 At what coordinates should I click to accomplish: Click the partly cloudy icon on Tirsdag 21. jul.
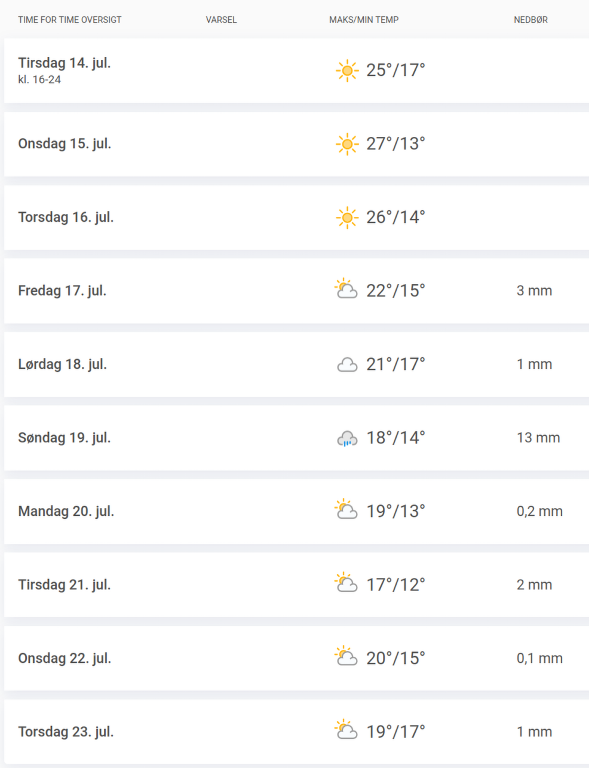click(346, 583)
